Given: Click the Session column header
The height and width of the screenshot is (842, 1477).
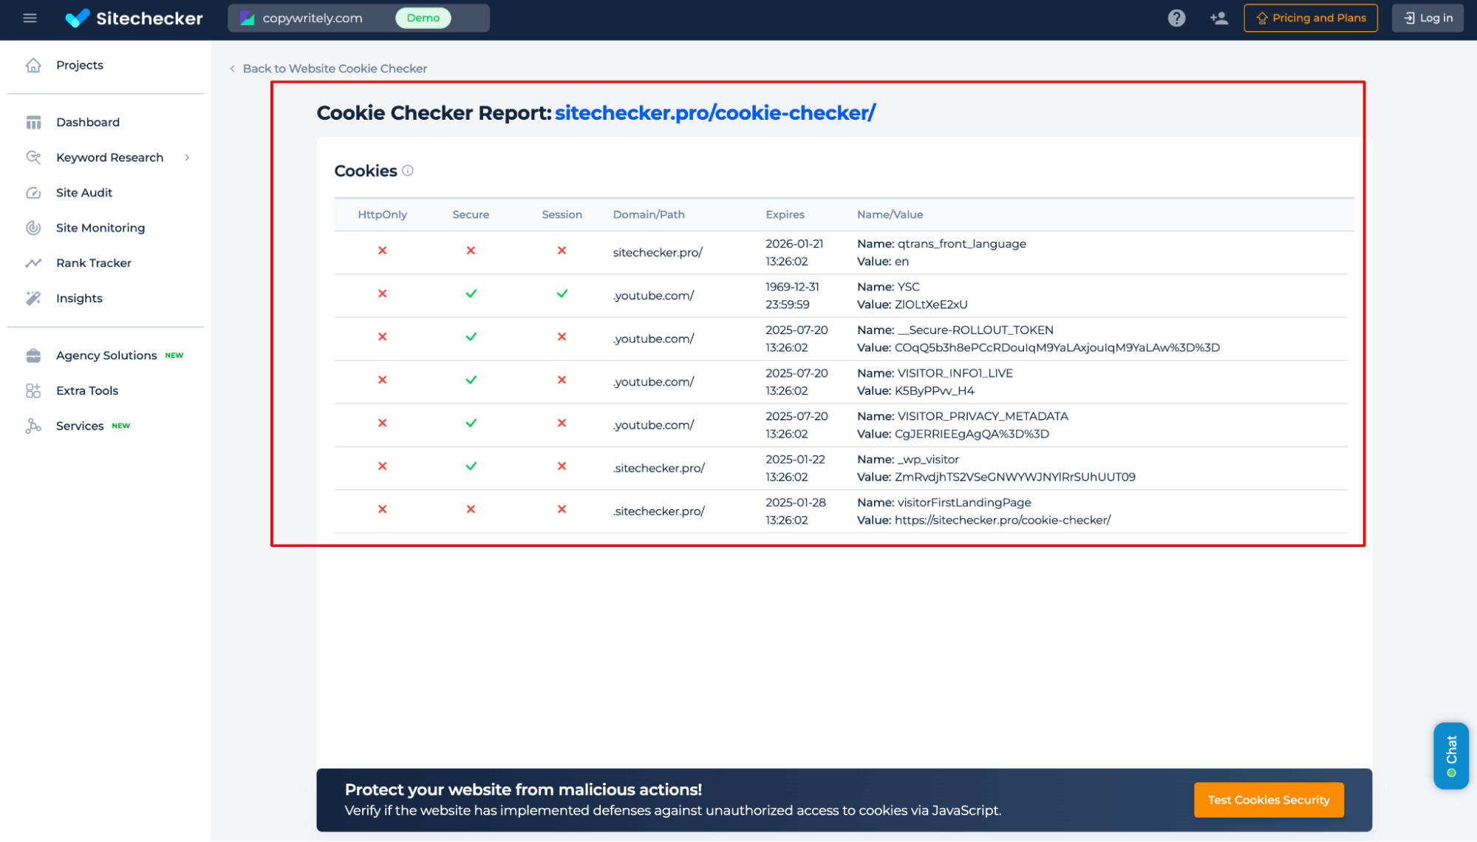Looking at the screenshot, I should [x=562, y=214].
